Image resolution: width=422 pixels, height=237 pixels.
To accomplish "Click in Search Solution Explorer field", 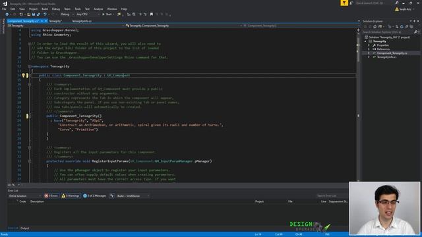I will pyautogui.click(x=388, y=32).
